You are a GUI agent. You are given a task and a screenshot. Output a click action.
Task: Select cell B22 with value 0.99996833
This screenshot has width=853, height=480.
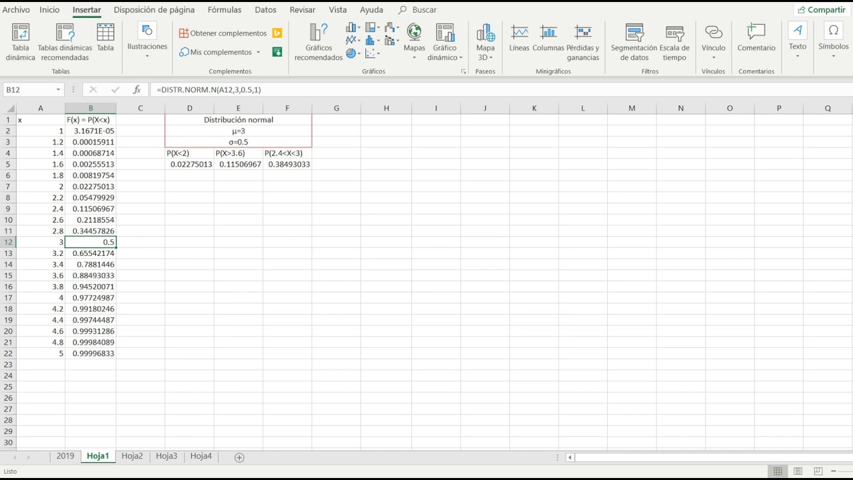click(91, 353)
